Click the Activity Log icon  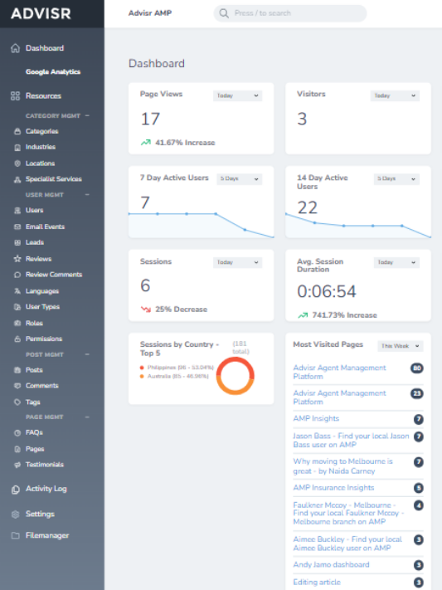(16, 489)
